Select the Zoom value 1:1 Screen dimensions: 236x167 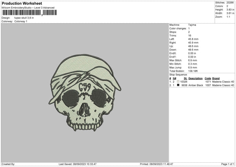(x=228, y=17)
